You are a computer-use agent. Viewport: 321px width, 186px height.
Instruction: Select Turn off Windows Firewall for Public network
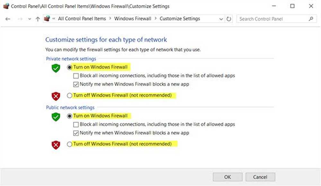click(x=69, y=144)
